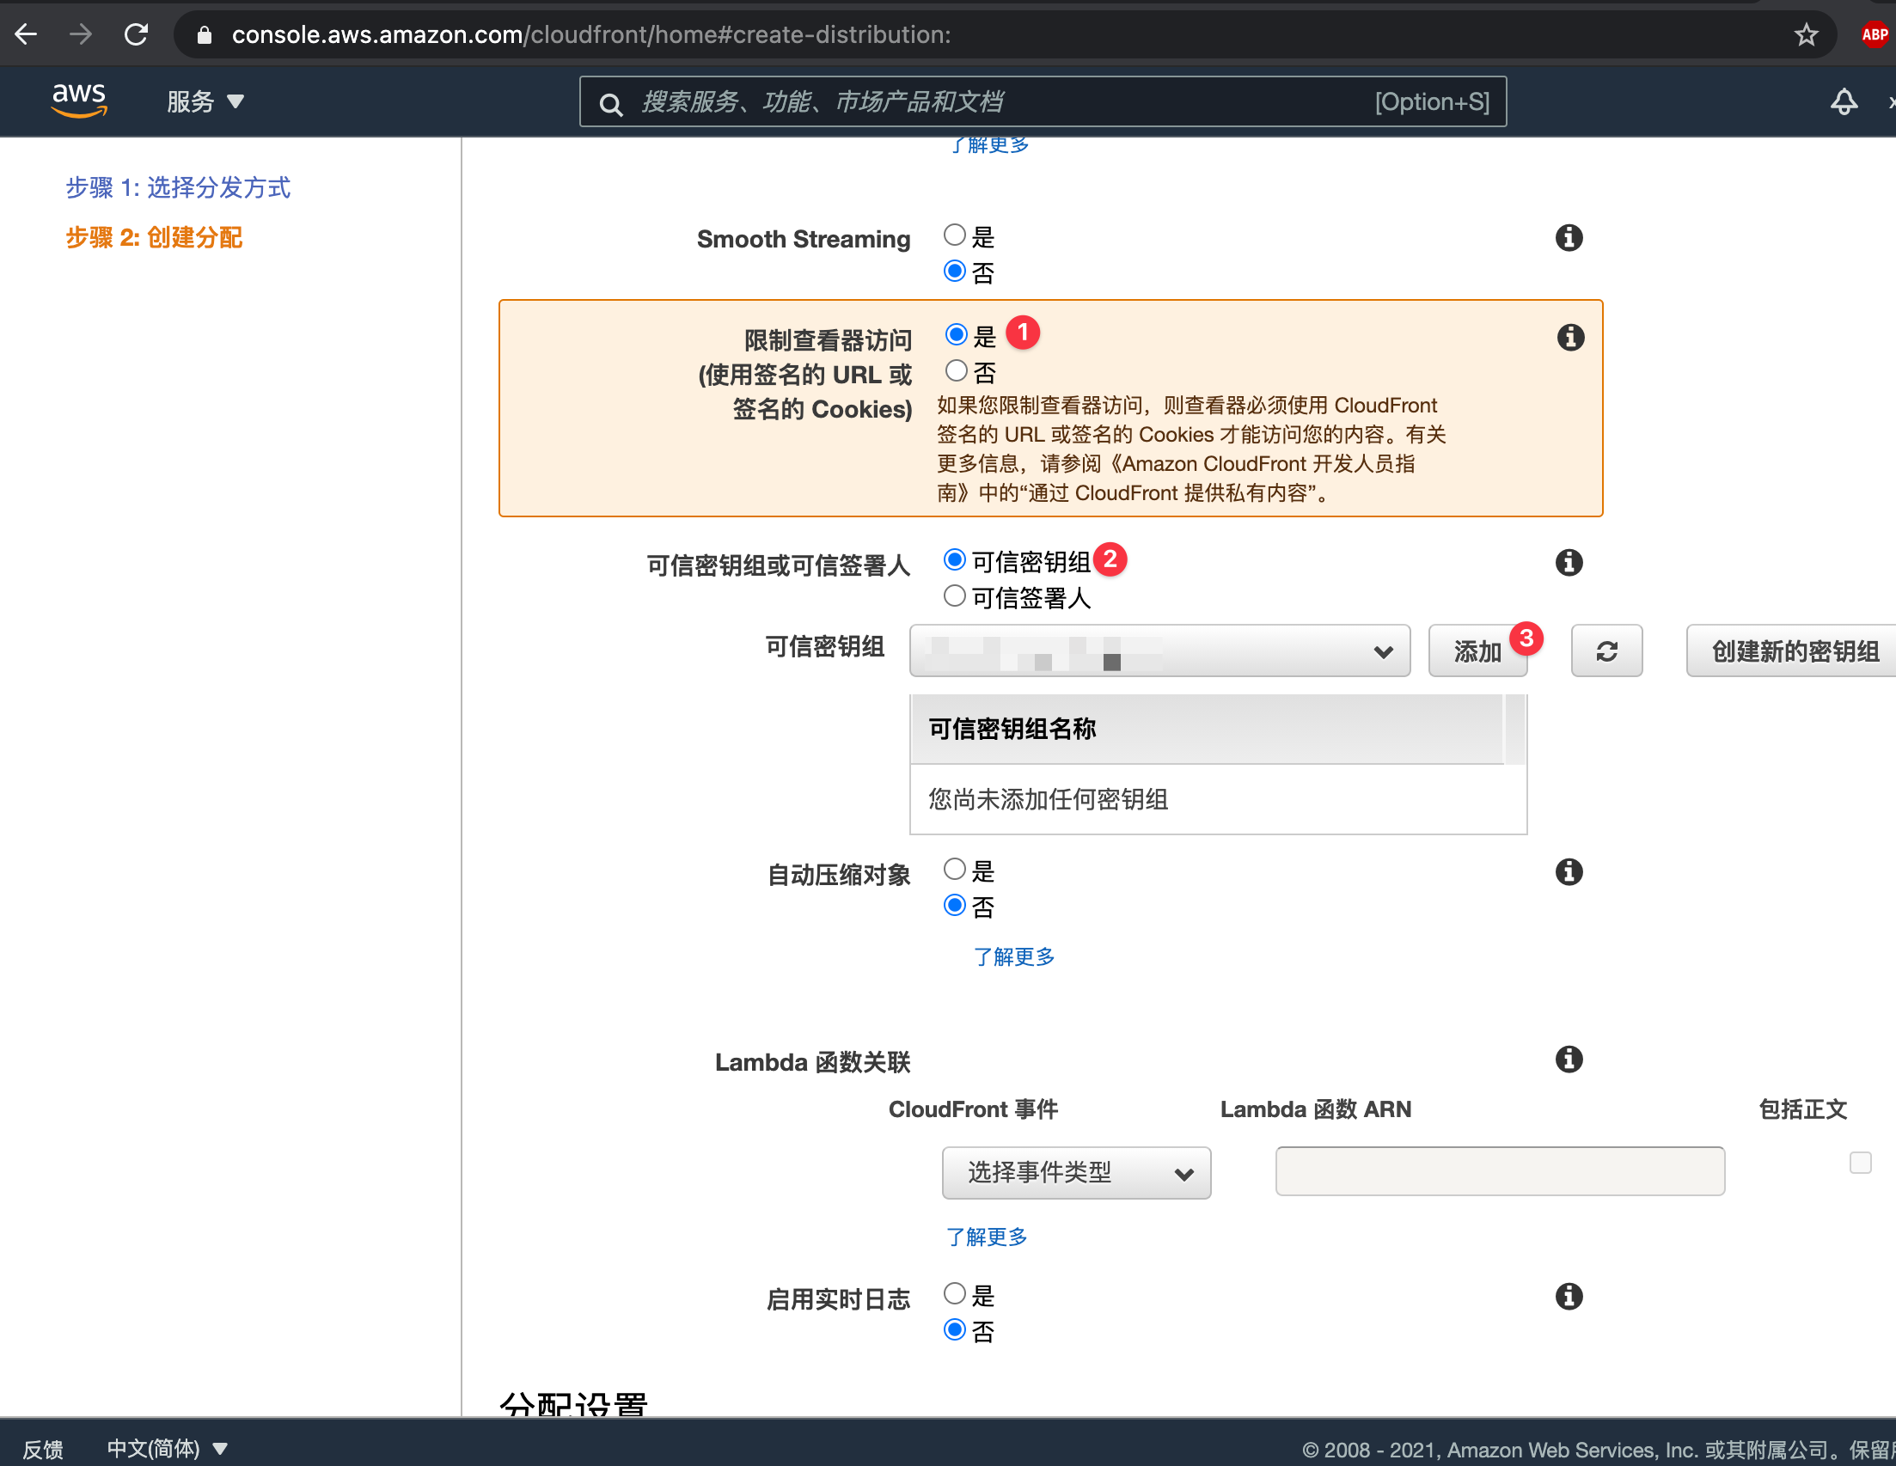Go to 步骤 1: 选择分发方式
The image size is (1896, 1466).
pos(178,187)
